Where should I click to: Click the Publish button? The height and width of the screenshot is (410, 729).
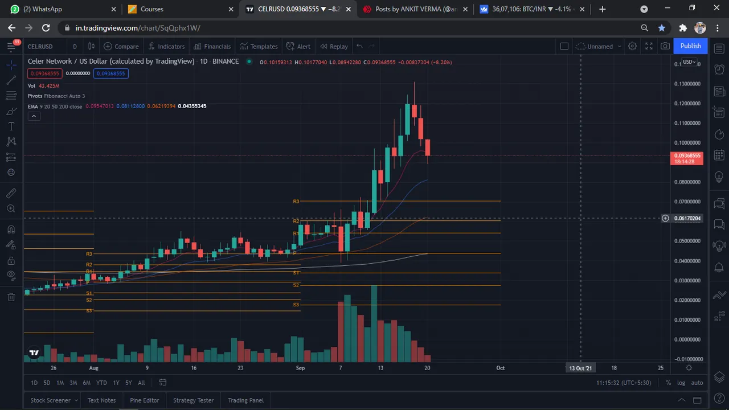click(x=690, y=46)
